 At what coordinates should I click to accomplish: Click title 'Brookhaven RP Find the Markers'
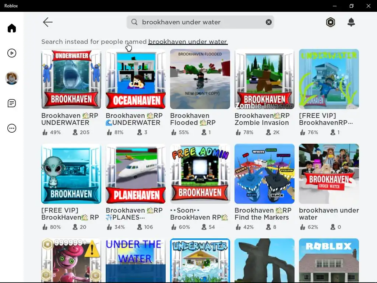263,214
